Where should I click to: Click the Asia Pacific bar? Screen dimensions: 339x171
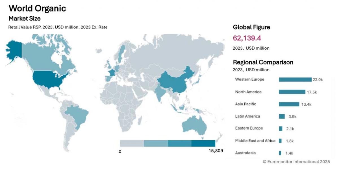tap(289, 104)
